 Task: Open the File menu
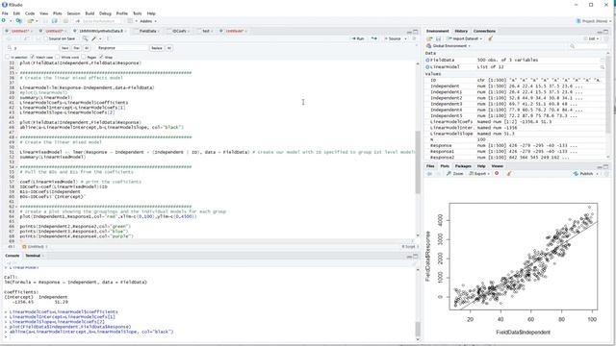click(5, 13)
